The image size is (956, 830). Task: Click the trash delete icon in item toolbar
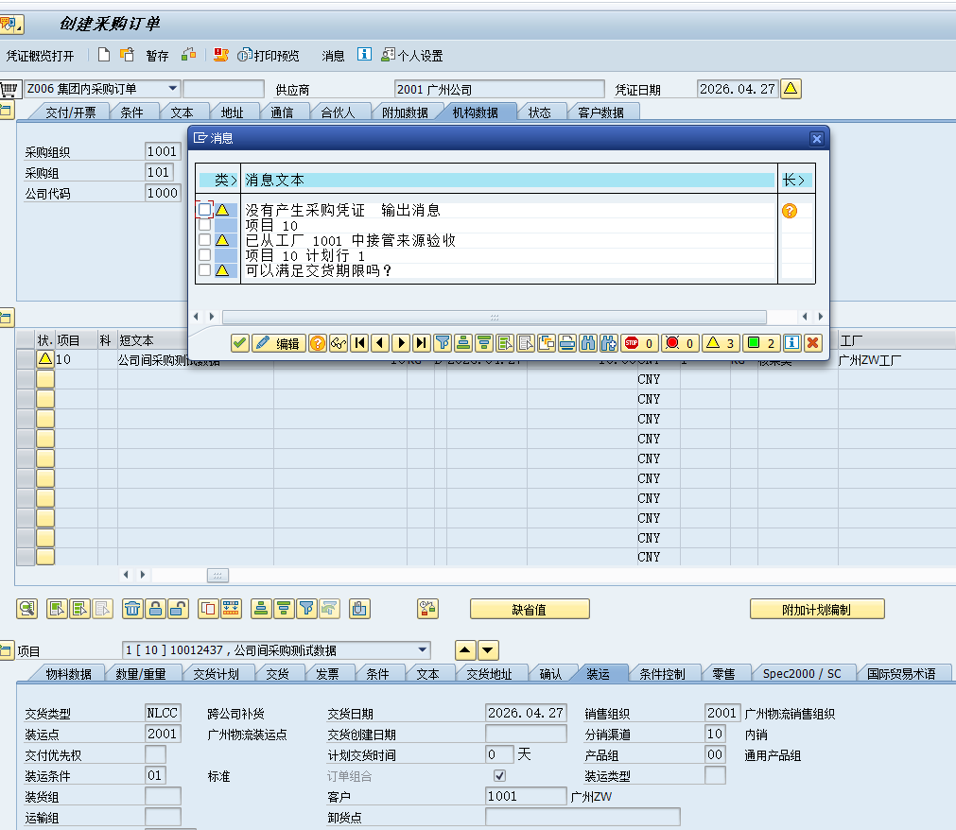coord(132,609)
